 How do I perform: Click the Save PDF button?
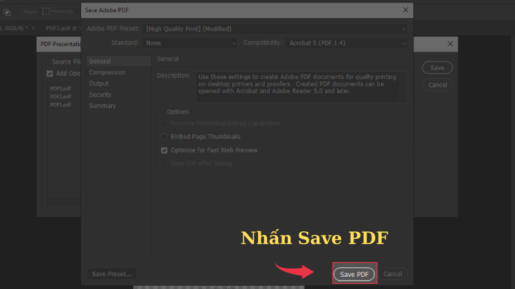(354, 274)
